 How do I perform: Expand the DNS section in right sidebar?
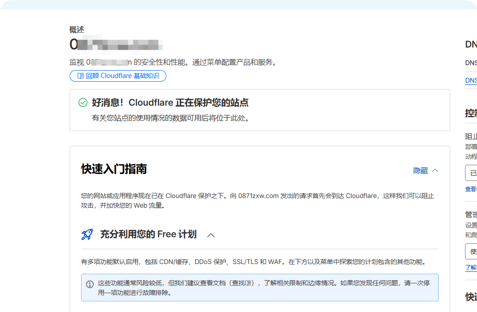pos(469,44)
